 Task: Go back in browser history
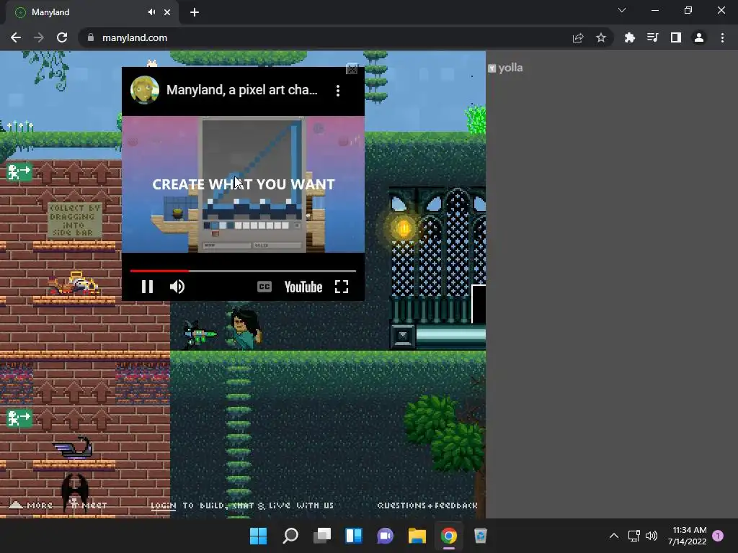point(16,37)
